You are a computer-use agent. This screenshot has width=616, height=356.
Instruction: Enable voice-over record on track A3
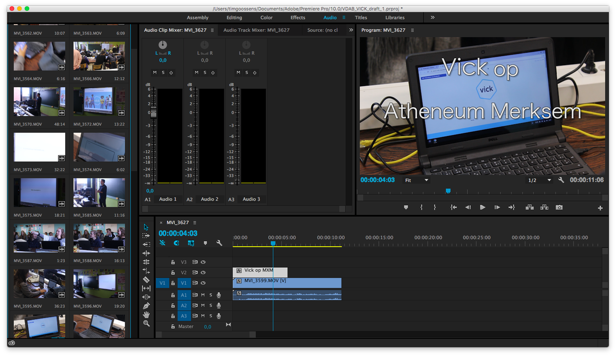219,316
